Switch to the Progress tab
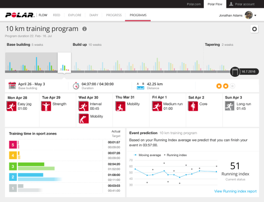The height and width of the screenshot is (202, 264). pyautogui.click(x=114, y=15)
